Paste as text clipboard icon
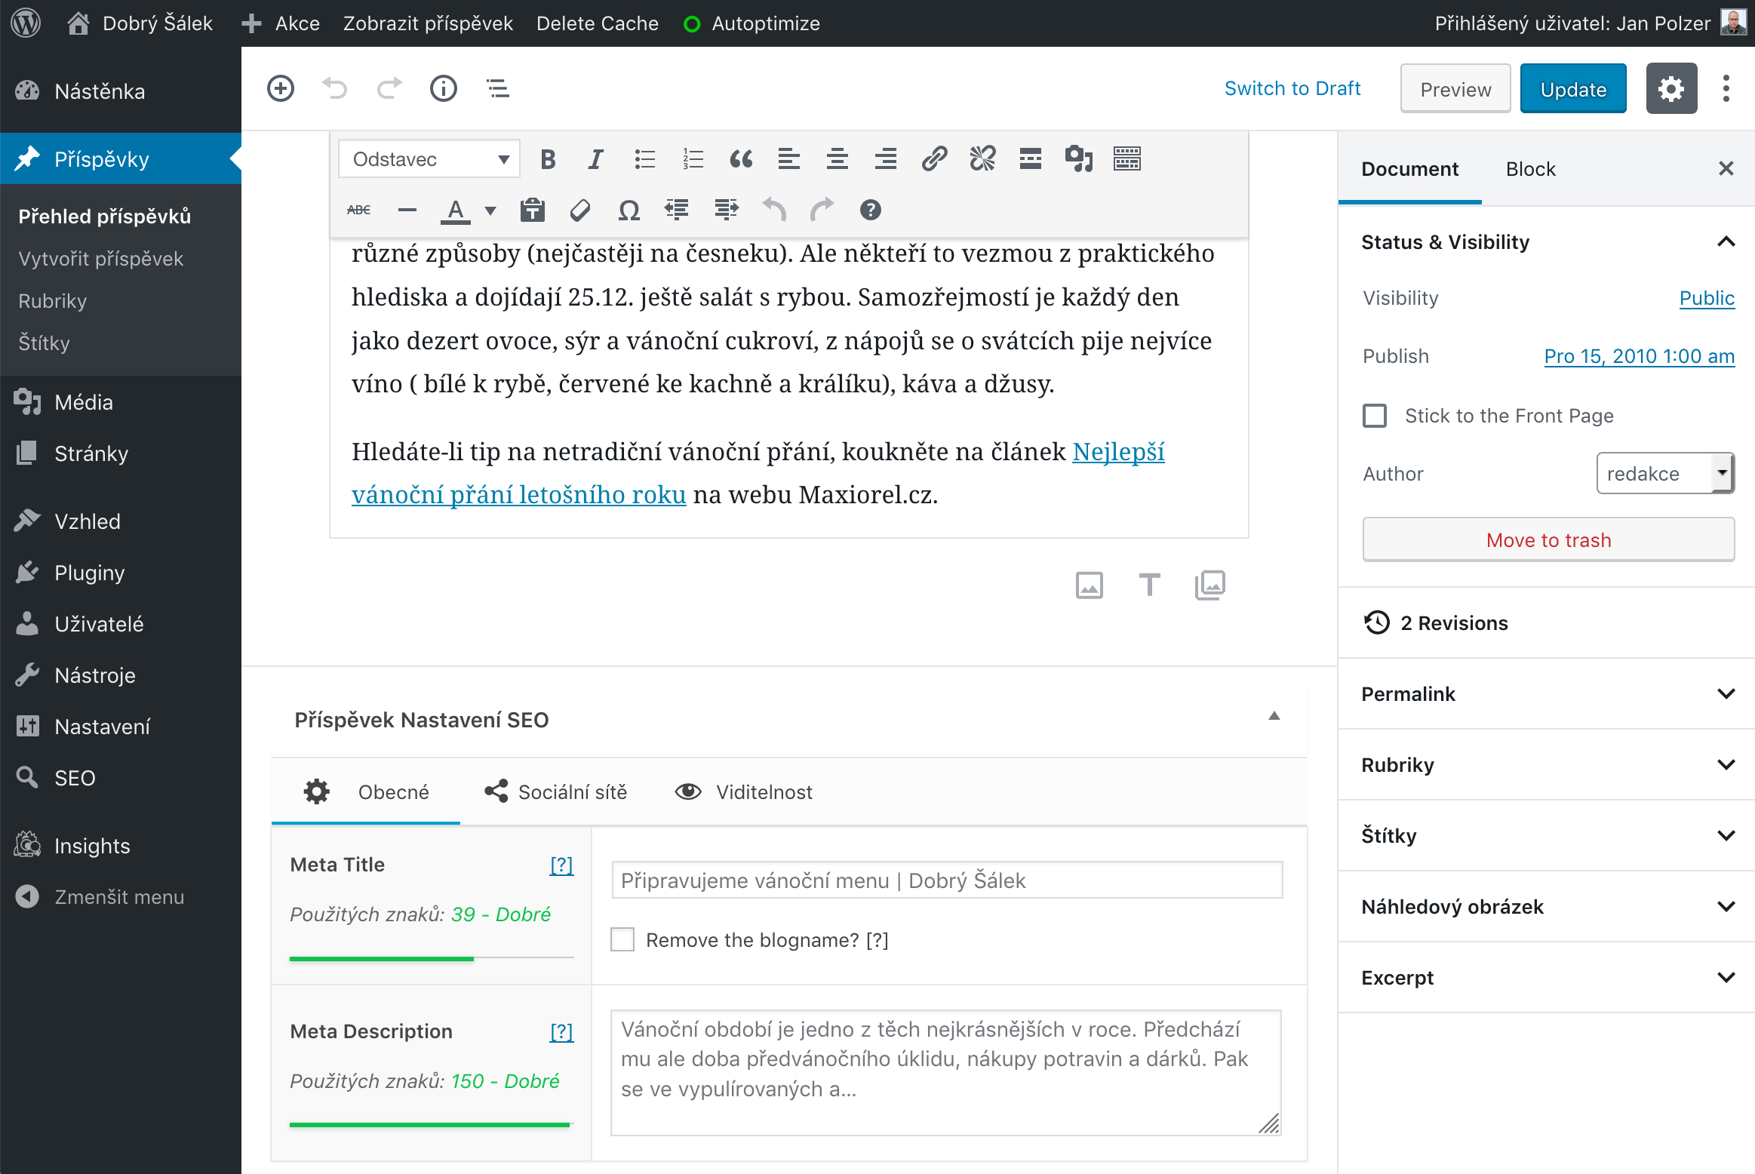The width and height of the screenshot is (1755, 1174). tap(533, 210)
